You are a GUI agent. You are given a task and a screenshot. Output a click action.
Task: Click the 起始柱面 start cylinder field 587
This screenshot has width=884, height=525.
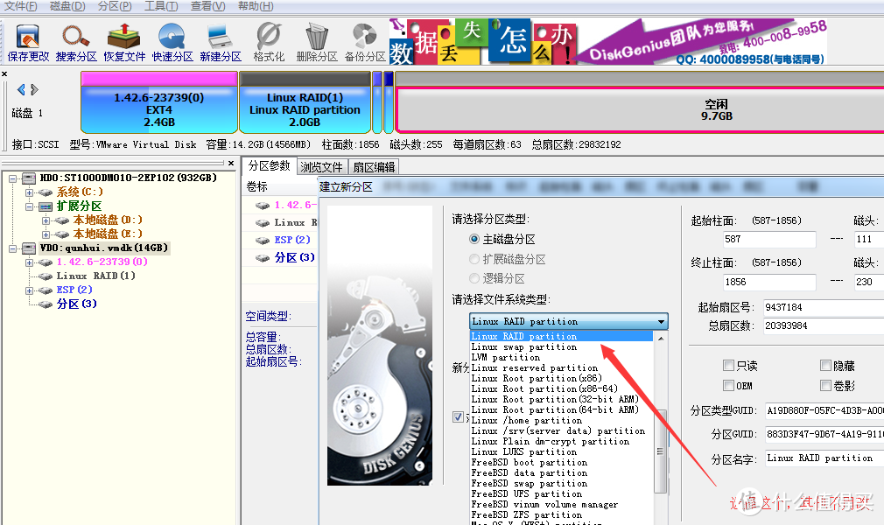(x=769, y=239)
